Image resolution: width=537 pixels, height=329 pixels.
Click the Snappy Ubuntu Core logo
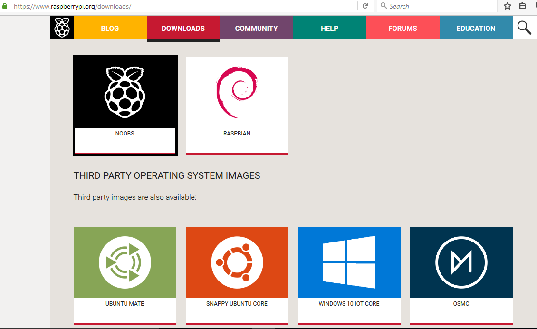point(237,262)
